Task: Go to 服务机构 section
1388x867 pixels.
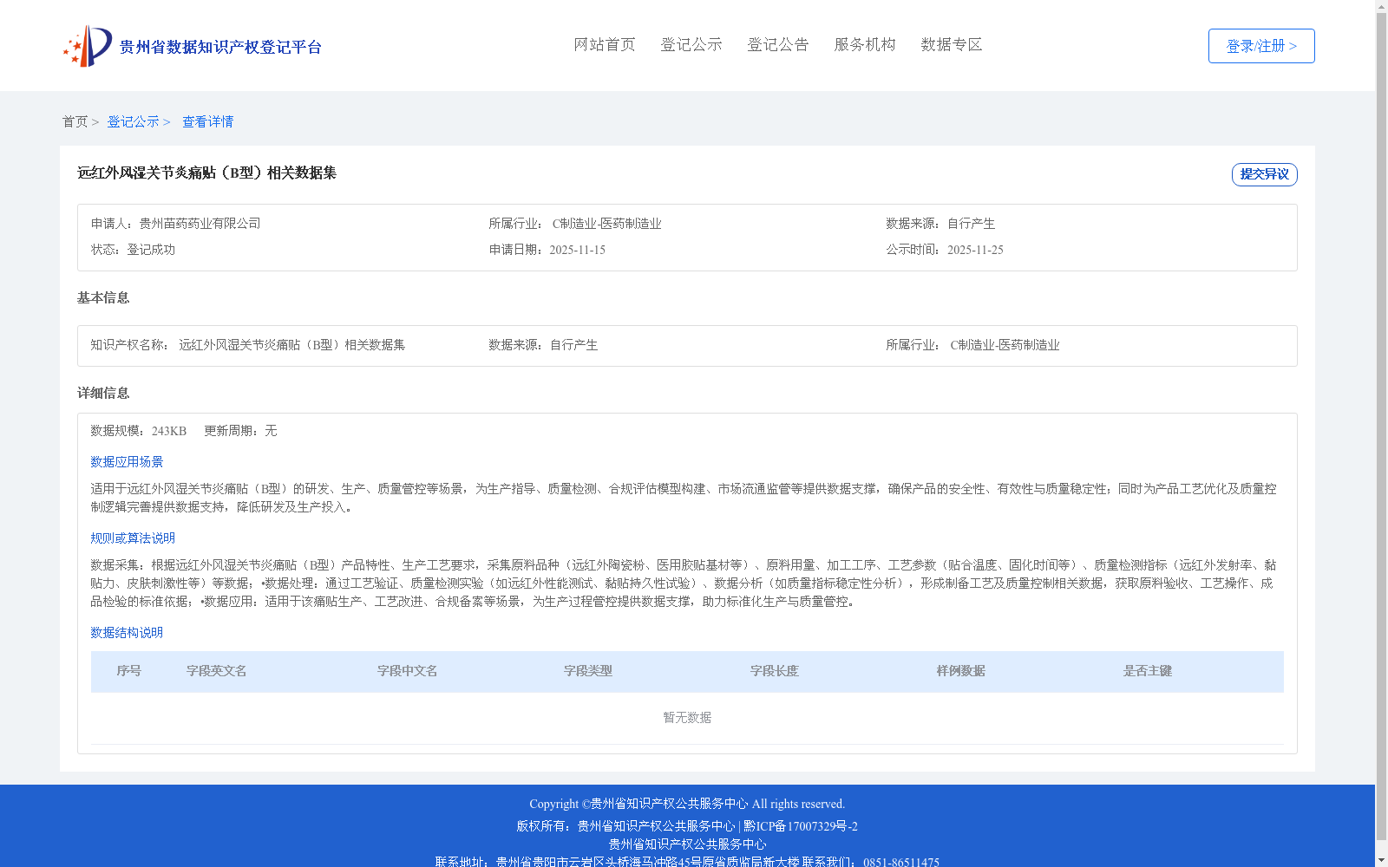Action: point(864,45)
